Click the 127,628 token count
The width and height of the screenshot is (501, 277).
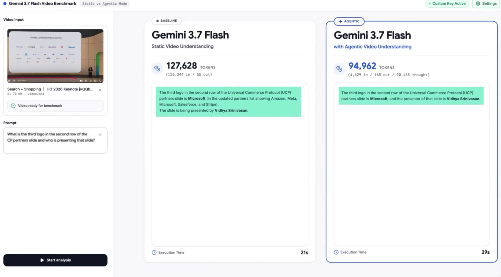pos(182,66)
